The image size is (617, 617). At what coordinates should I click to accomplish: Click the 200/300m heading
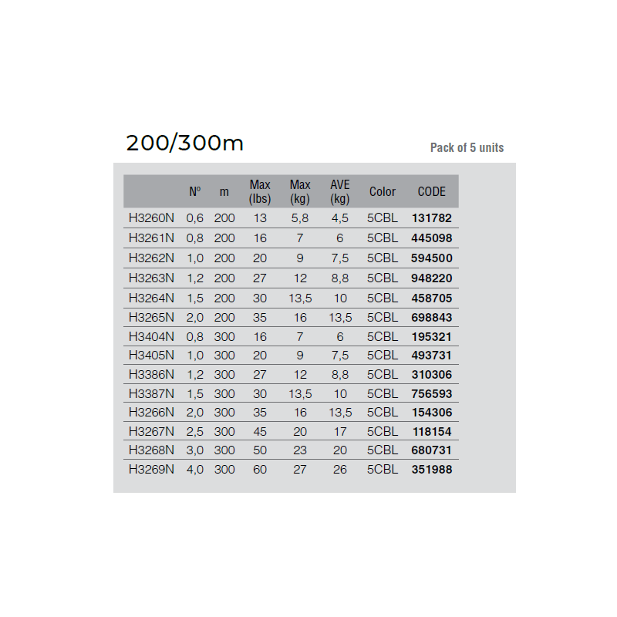click(184, 143)
